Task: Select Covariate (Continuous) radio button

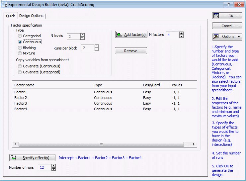Action: pos(20,66)
